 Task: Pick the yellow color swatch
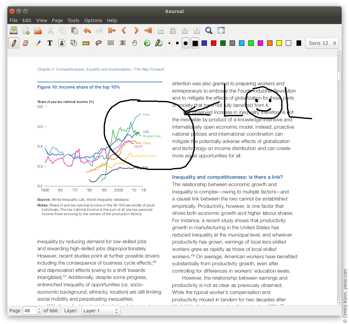[279, 43]
